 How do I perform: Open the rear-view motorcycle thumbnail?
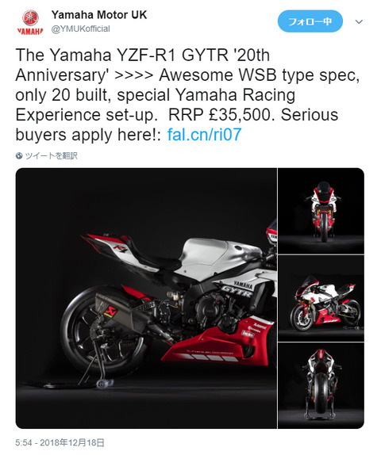[321, 385]
